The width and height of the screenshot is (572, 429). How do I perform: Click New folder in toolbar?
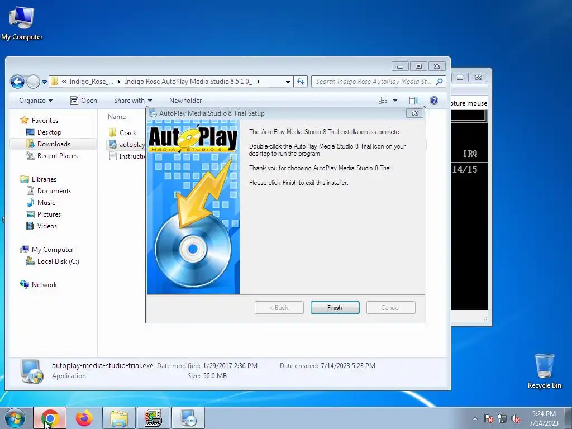pos(185,101)
